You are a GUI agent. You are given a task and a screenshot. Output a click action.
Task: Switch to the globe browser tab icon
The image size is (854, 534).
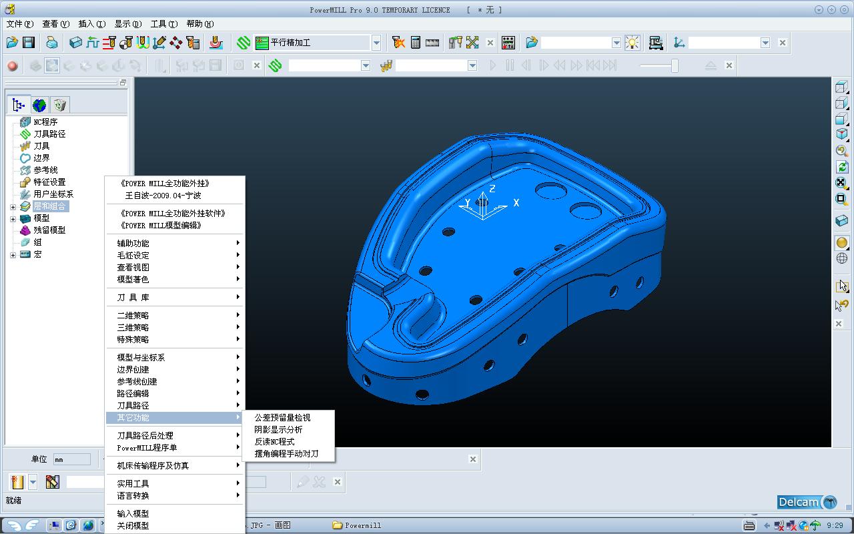click(x=40, y=105)
